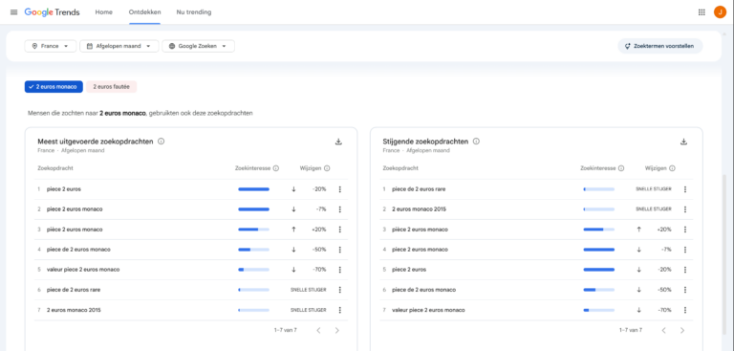Click interest bar of top 'valeur piece 2 euros monaco'
This screenshot has height=351, width=734.
coord(253,270)
